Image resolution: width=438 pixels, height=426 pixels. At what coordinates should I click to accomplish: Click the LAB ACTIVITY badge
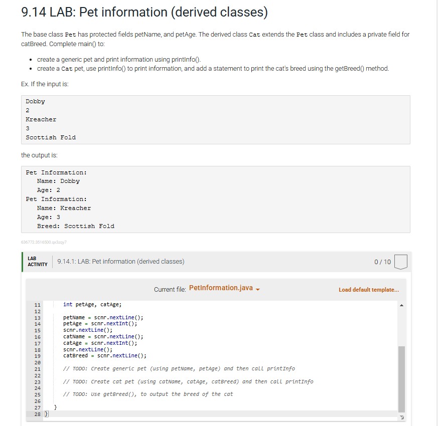click(36, 261)
